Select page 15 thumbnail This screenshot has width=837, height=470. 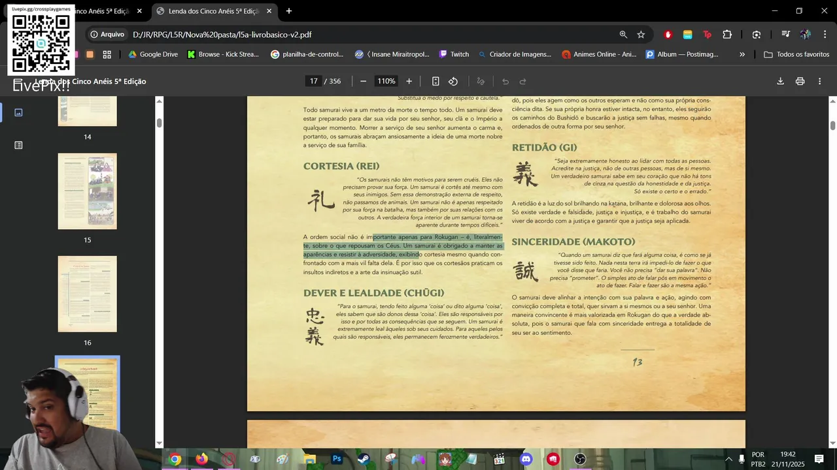(87, 191)
